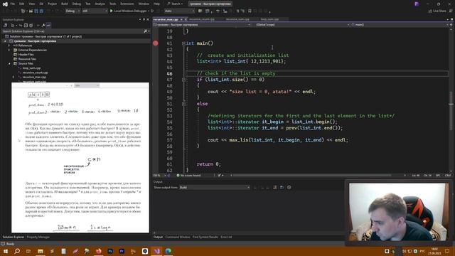Collapse the Source Files folder

pyautogui.click(x=9, y=63)
